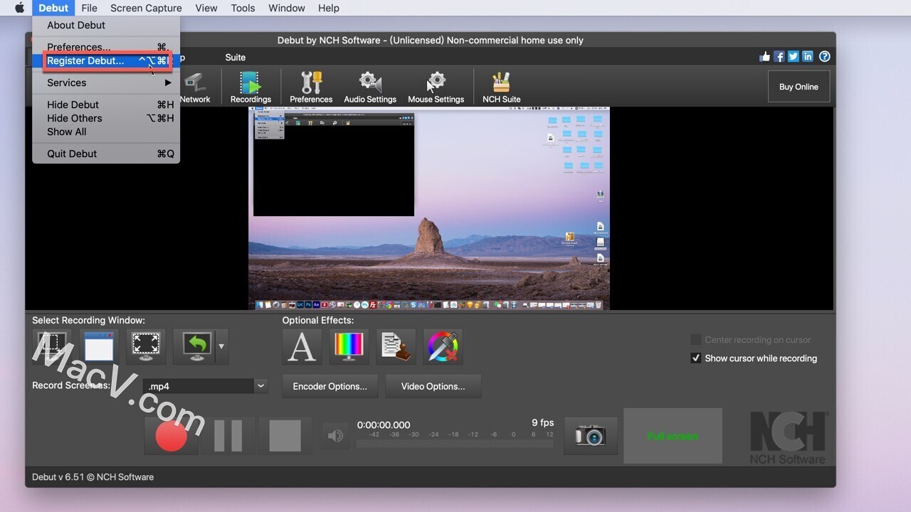
Task: Switch to the Suite tab
Action: pyautogui.click(x=236, y=58)
